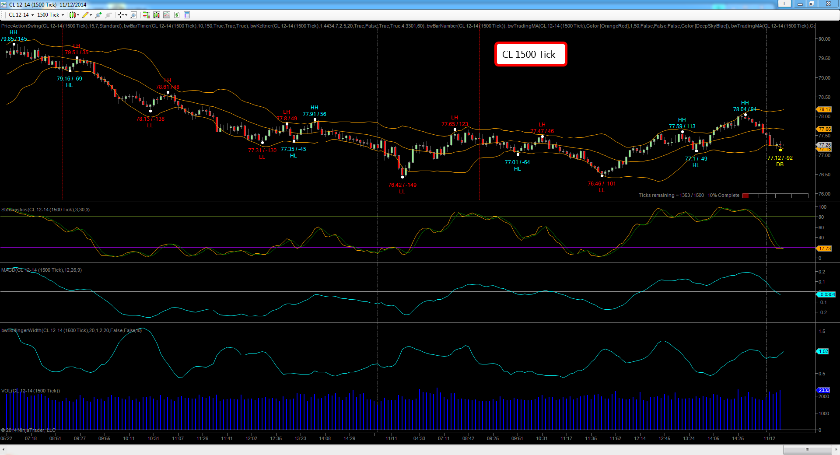Click the 77.35 / -45 swing label
The width and height of the screenshot is (840, 455).
(294, 149)
